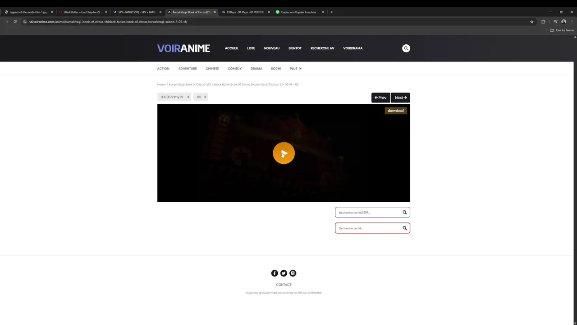Close the 91Days tab

[269, 12]
